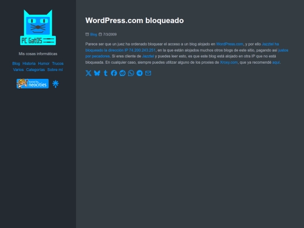Viewport: 304px width, 228px height.
Task: Click the 'WordPress.com bloqueado' heading
Action: point(135,21)
